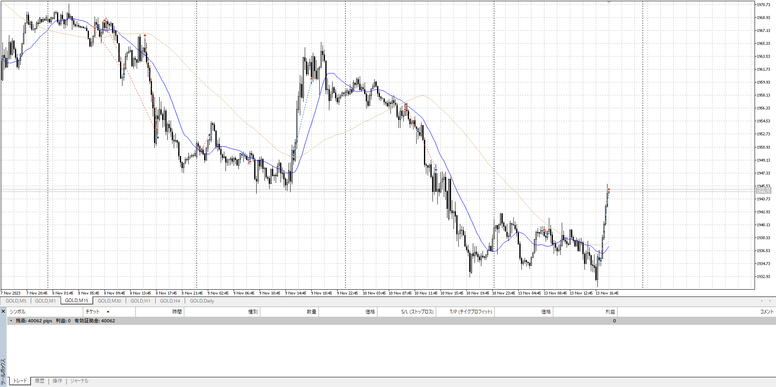Viewport: 776px width, 387px height.
Task: Click the sort arrow beside チケット
Action: coord(108,312)
